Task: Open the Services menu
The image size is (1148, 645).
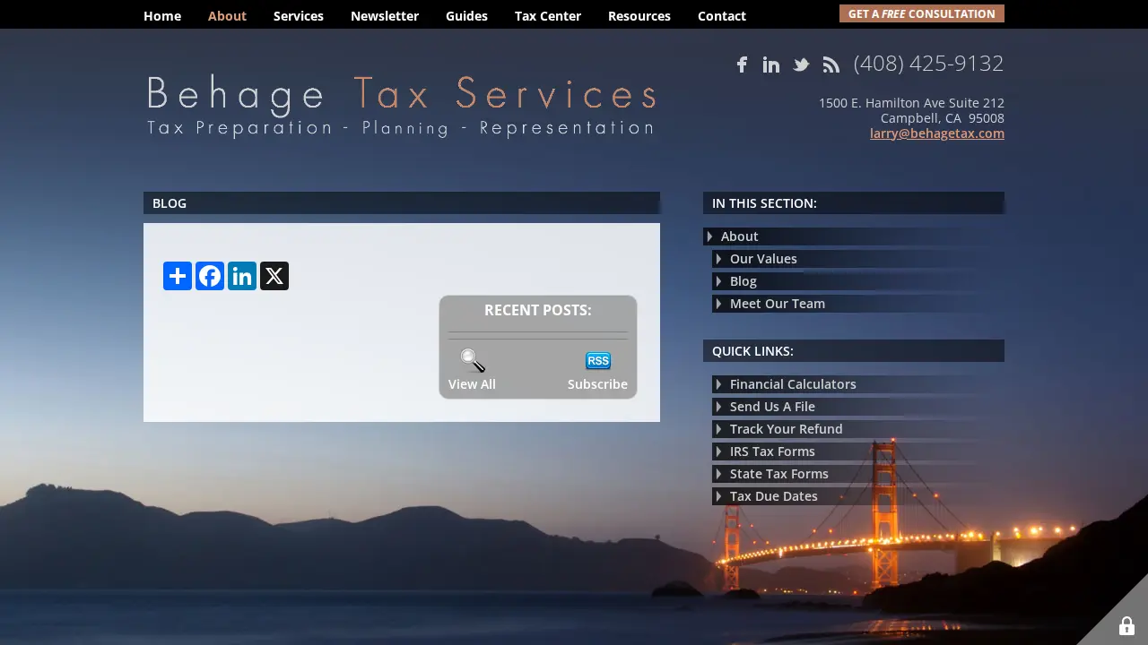Action: click(299, 16)
